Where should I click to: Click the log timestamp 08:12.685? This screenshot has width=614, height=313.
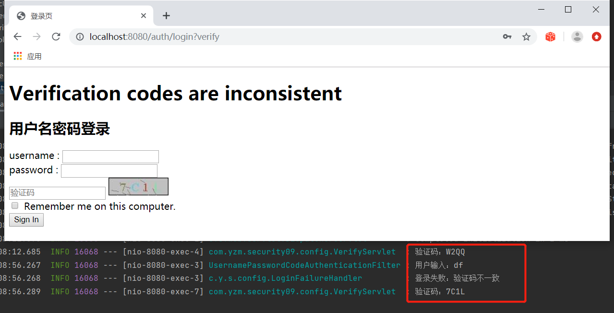click(20, 252)
